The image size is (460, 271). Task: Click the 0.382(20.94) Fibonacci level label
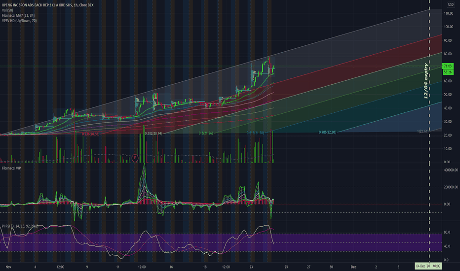point(153,134)
